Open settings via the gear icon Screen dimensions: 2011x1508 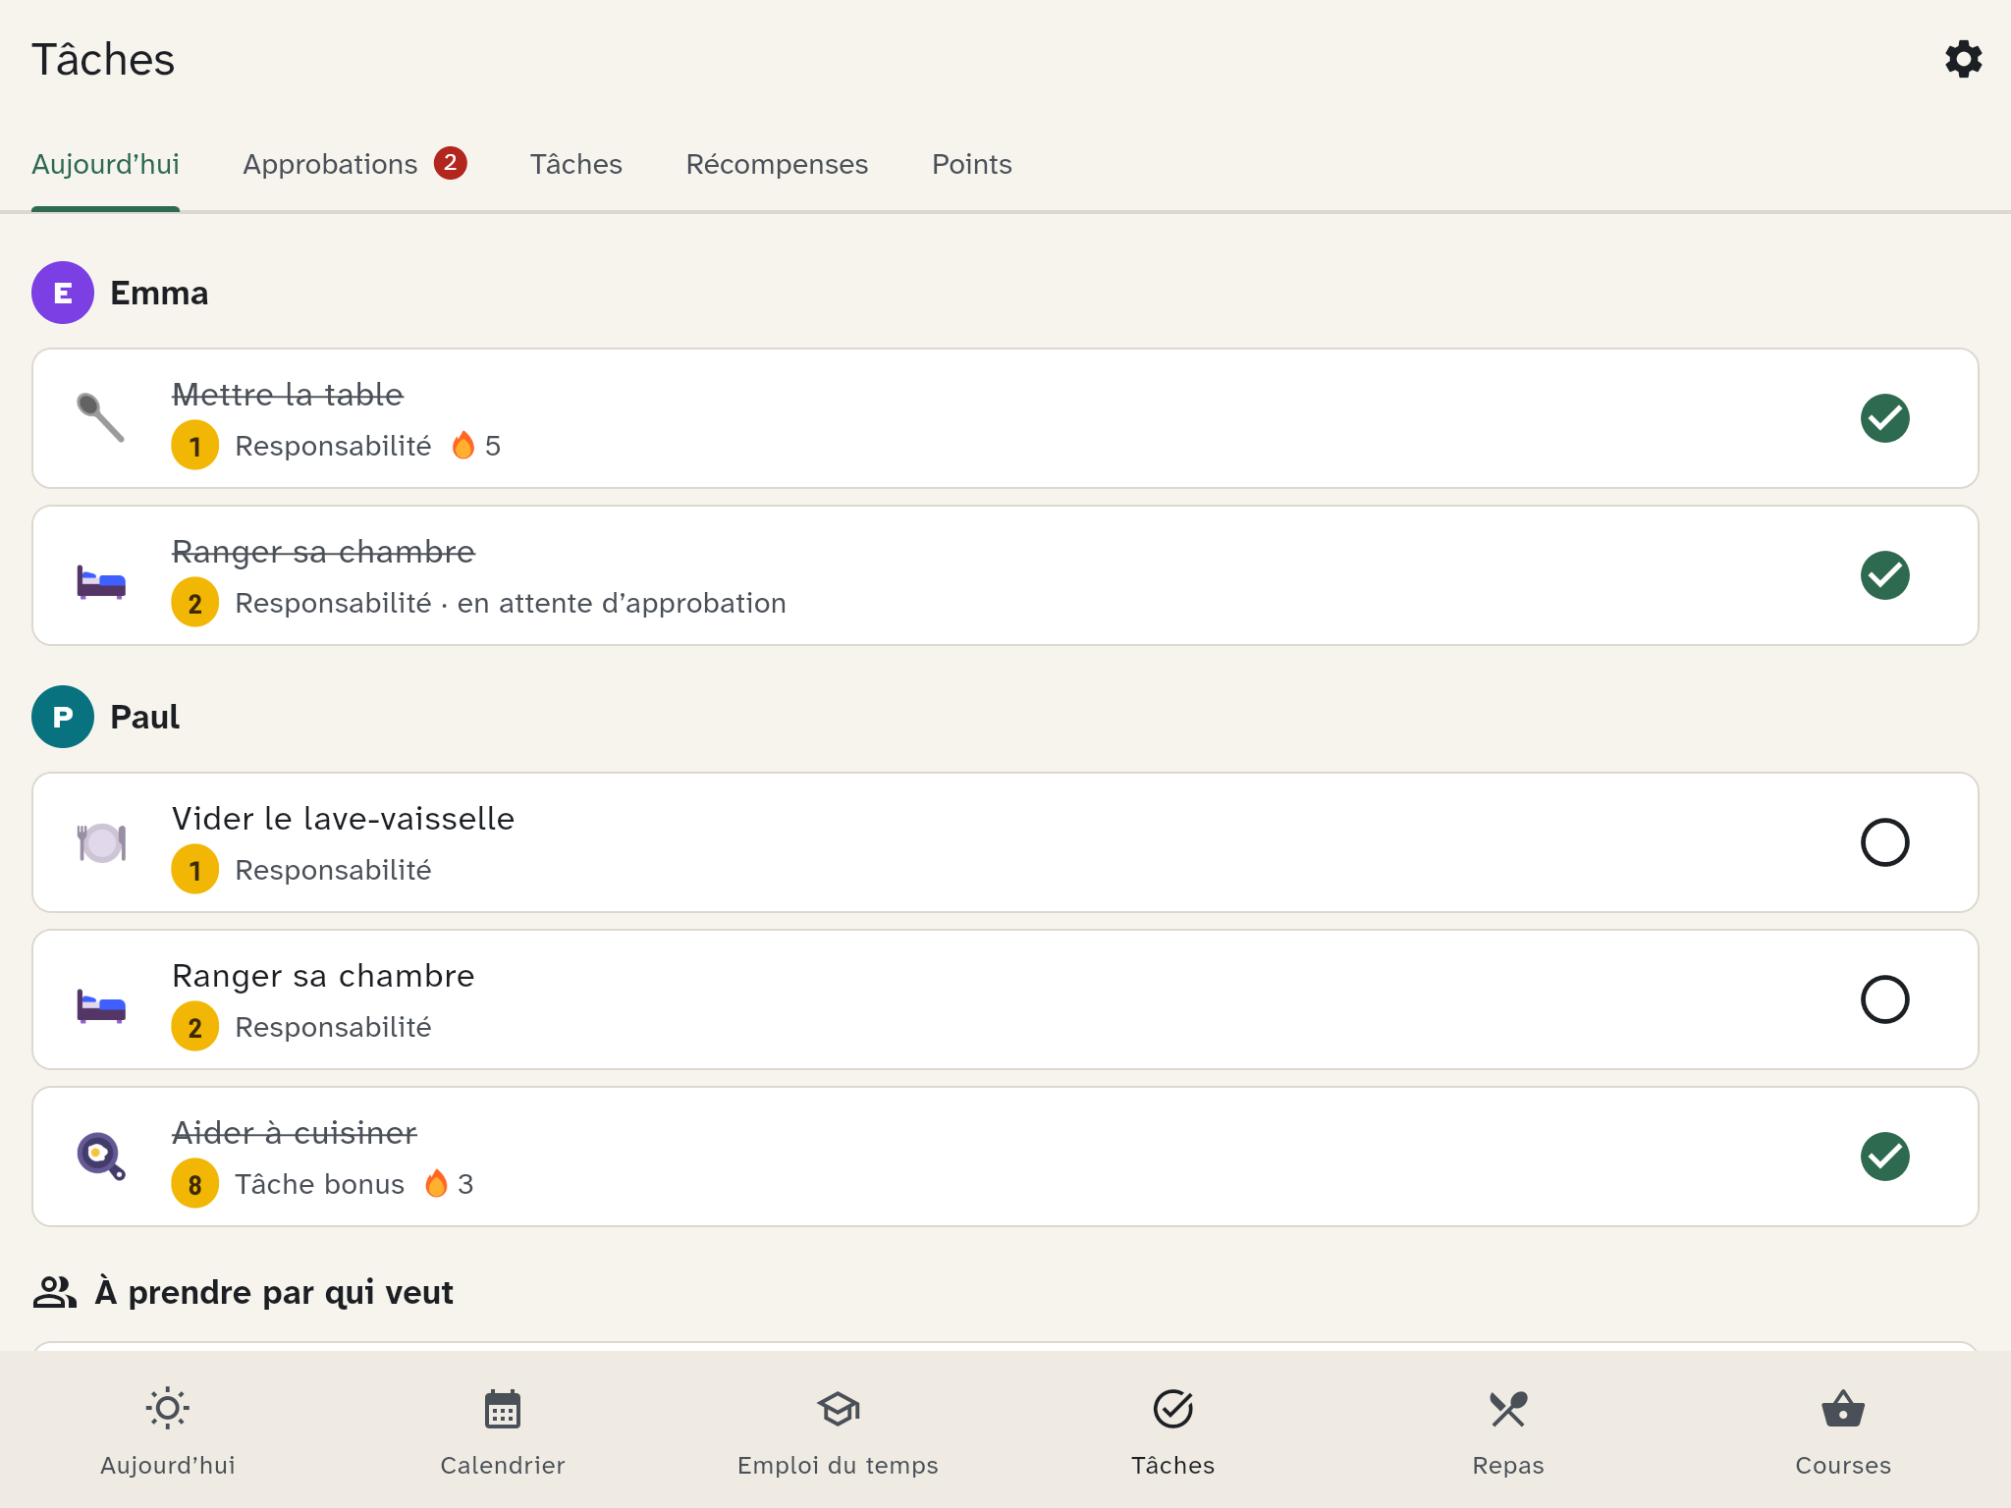pos(1963,59)
